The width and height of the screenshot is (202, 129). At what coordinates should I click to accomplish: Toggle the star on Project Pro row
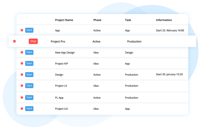[x=15, y=41]
